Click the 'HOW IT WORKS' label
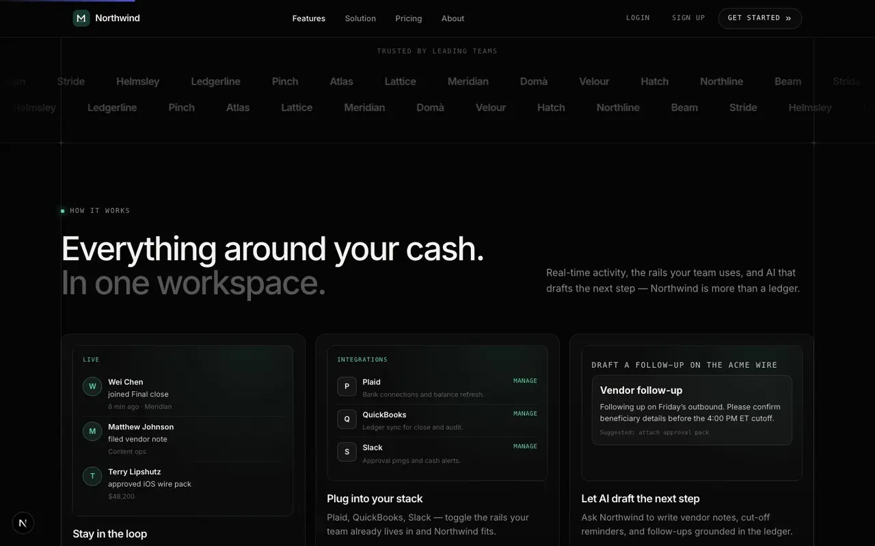Viewport: 875px width, 546px height. (x=100, y=211)
